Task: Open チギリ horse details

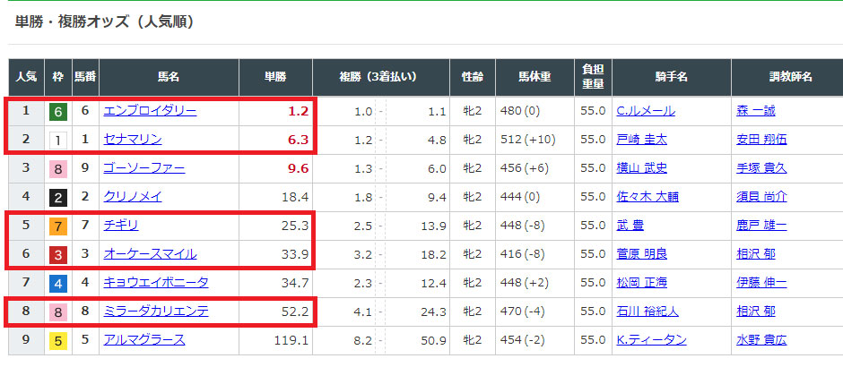Action: coord(121,225)
